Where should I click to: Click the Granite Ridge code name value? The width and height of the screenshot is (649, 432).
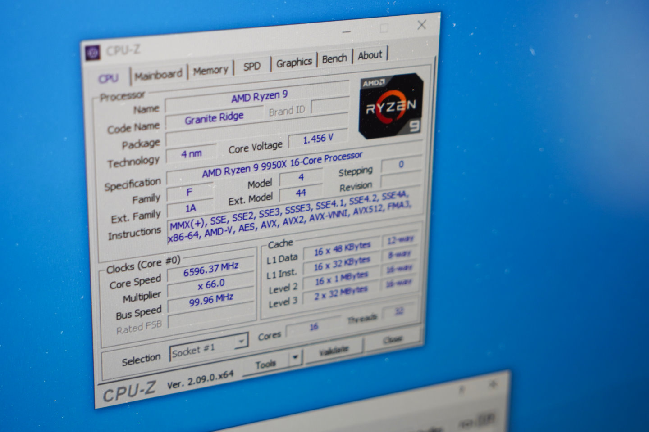214,118
